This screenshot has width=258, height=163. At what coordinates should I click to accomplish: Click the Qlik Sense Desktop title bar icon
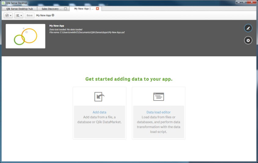pos(3,3)
